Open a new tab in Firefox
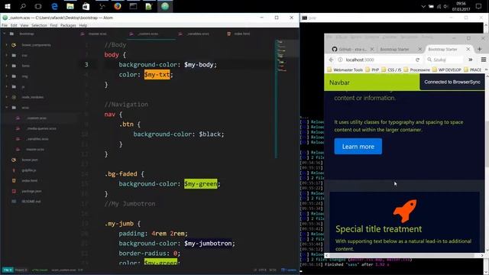Image resolution: width=489 pixels, height=275 pixels. [x=480, y=49]
